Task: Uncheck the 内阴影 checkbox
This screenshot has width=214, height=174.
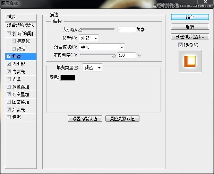Action: [x=9, y=64]
